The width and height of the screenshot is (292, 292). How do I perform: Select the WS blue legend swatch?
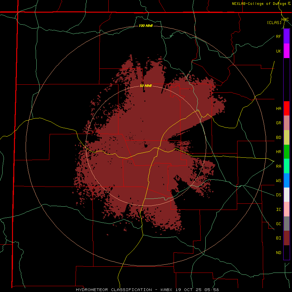[286, 180]
